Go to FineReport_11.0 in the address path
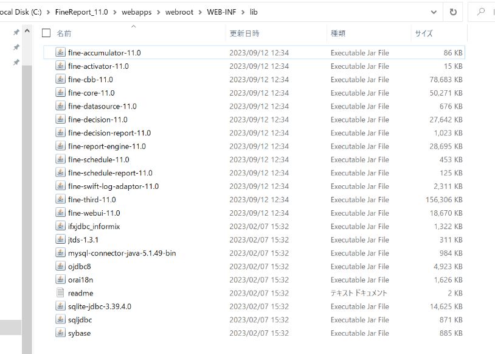Viewport: 495px width, 354px height. click(81, 12)
